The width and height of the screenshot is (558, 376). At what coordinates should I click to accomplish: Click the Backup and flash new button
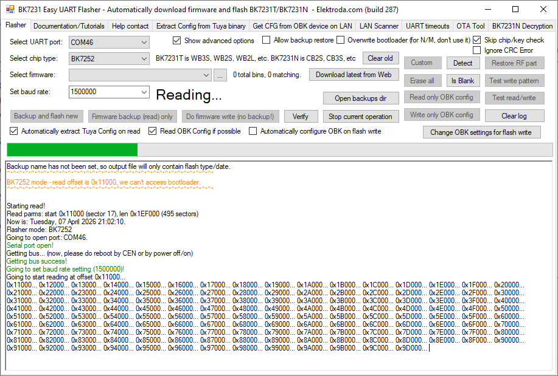46,116
